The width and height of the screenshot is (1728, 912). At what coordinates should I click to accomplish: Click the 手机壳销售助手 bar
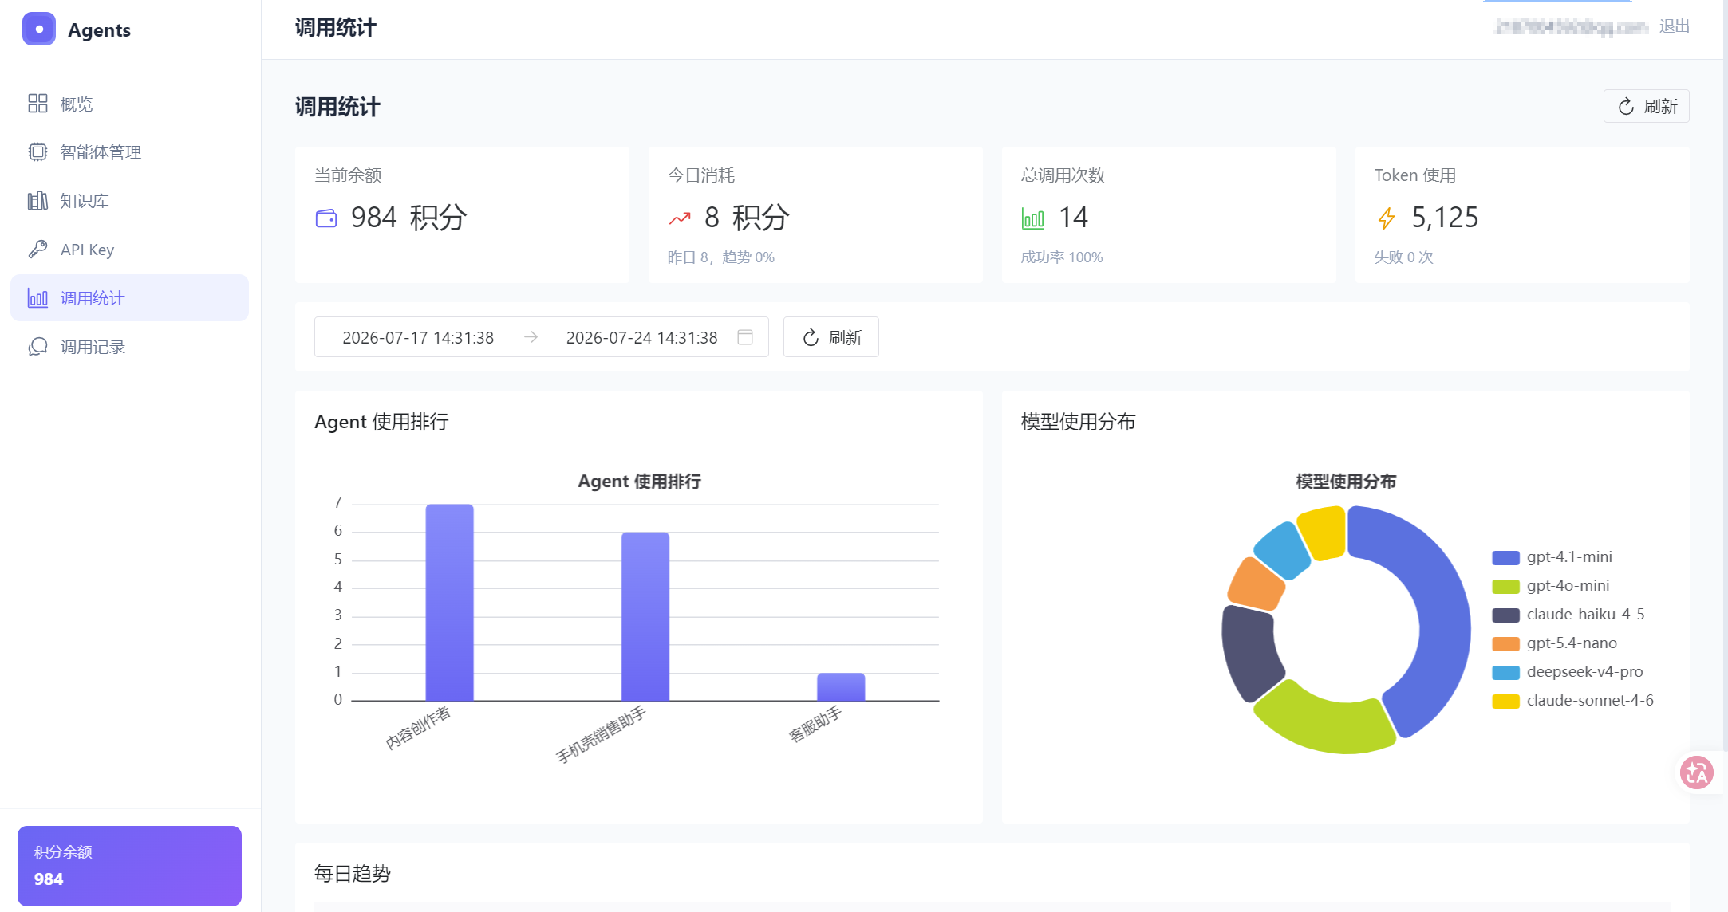[x=645, y=616]
